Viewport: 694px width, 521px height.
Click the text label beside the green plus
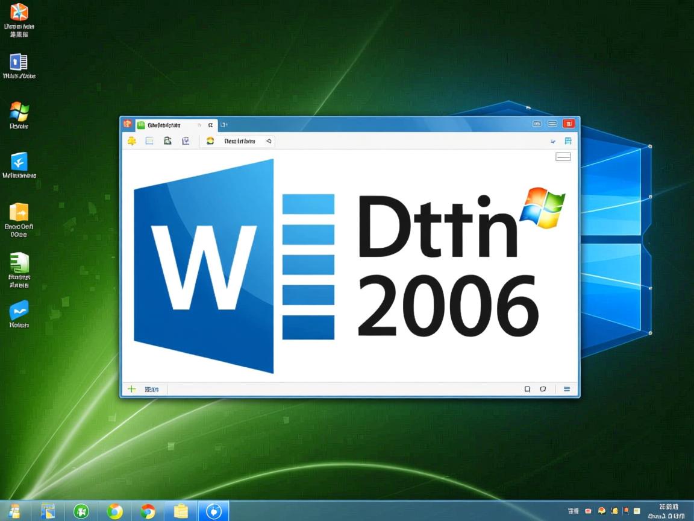click(x=152, y=390)
